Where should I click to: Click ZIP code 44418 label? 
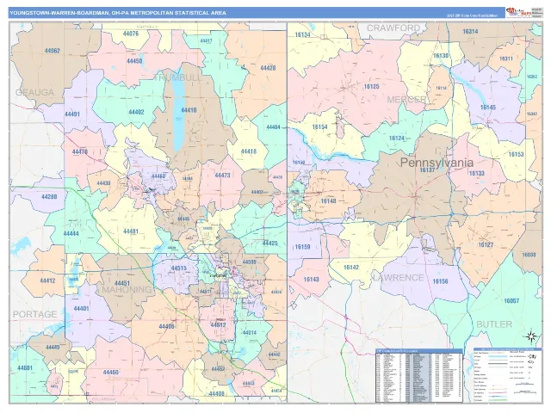click(249, 151)
